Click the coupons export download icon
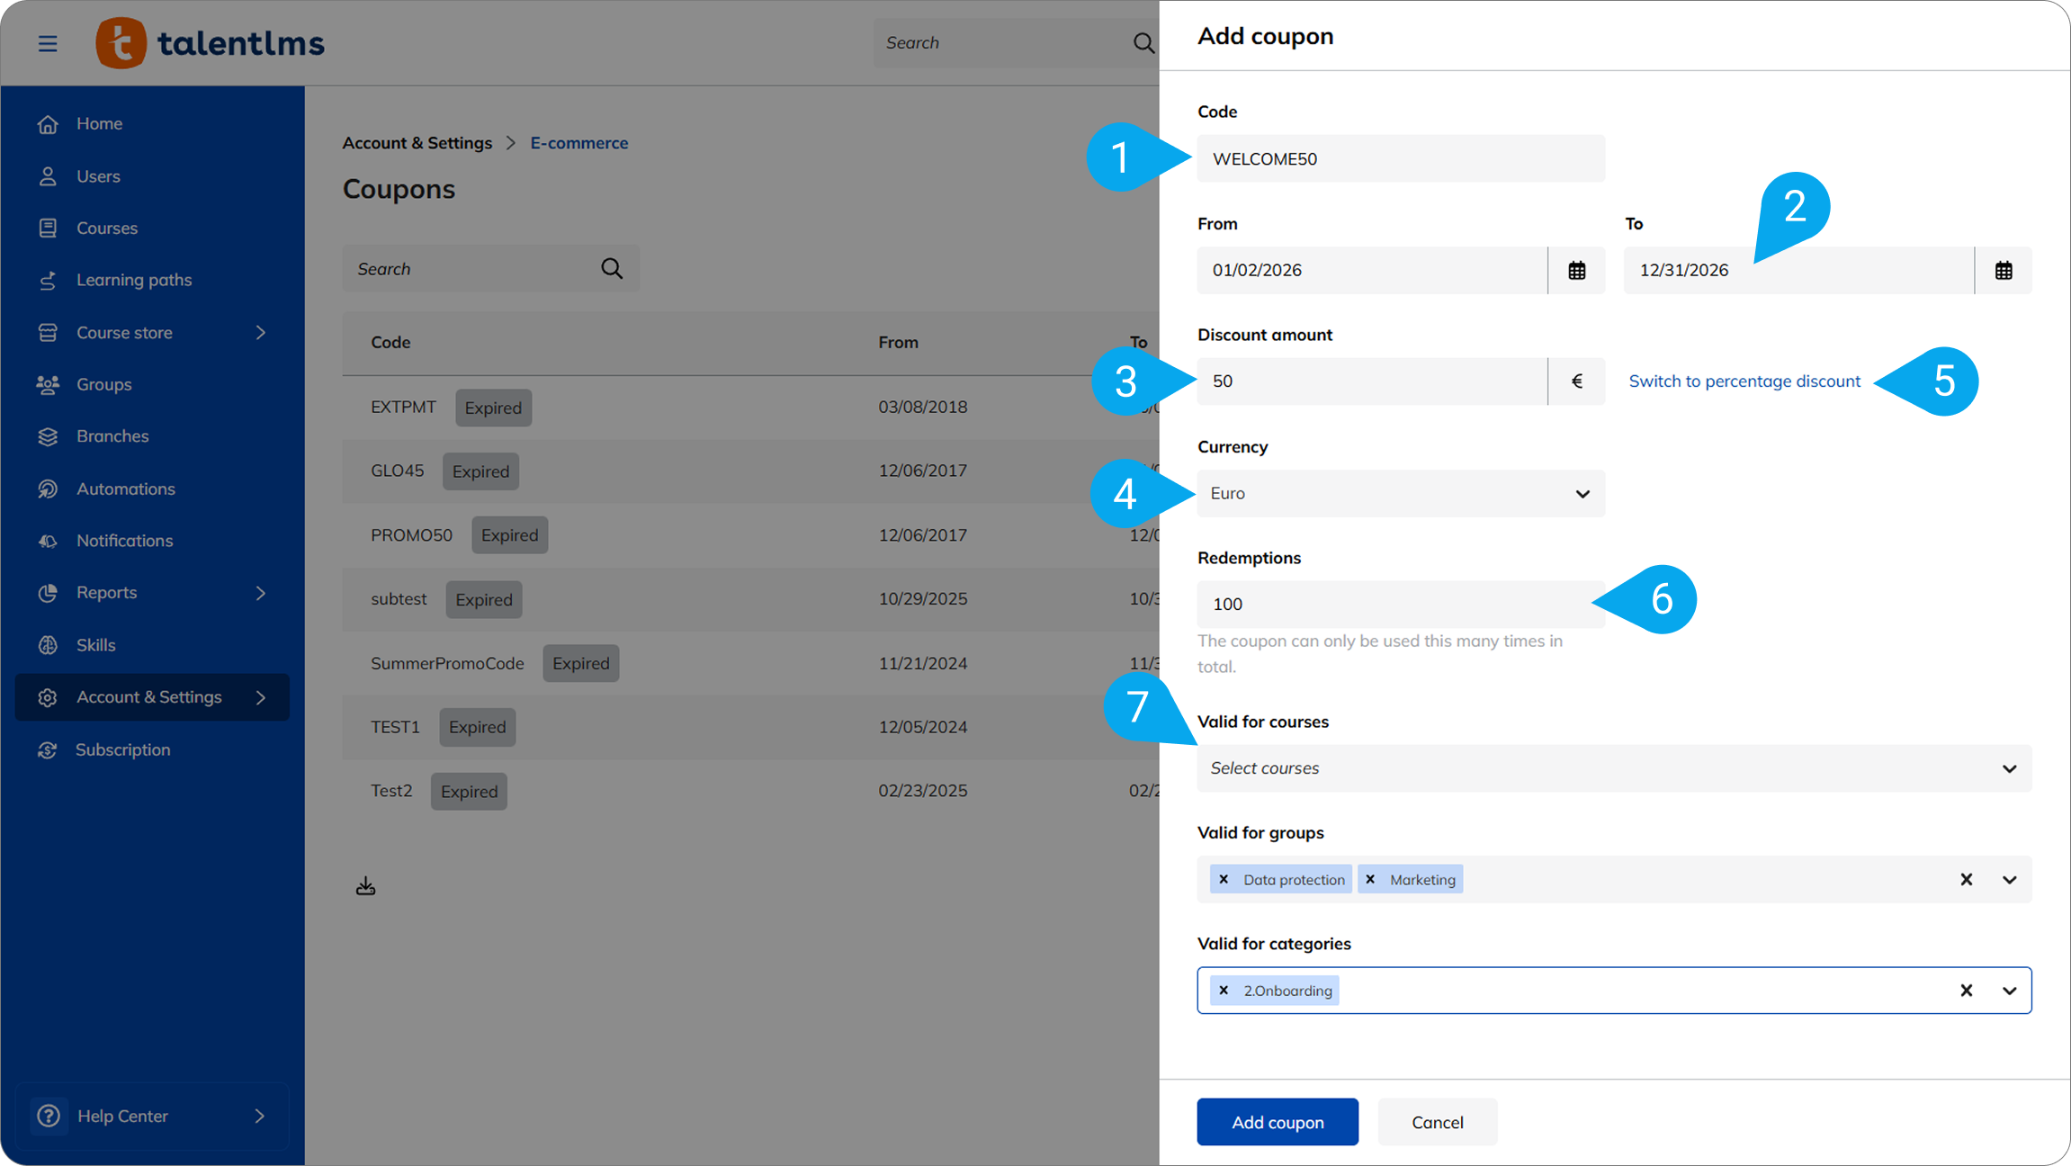Image resolution: width=2071 pixels, height=1166 pixels. pos(365,886)
